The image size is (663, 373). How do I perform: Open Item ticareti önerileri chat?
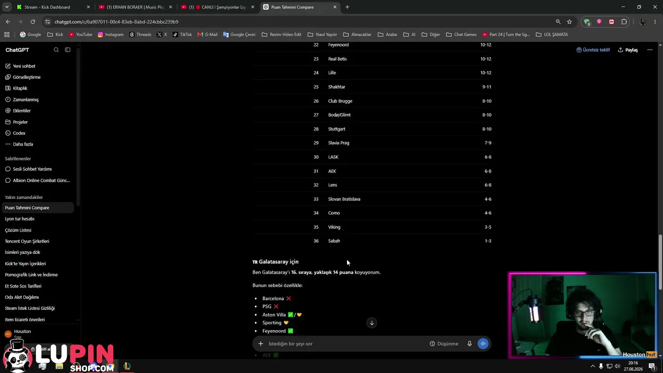point(37,320)
